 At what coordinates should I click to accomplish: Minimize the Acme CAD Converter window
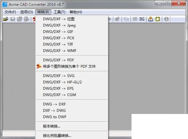pos(159,3)
